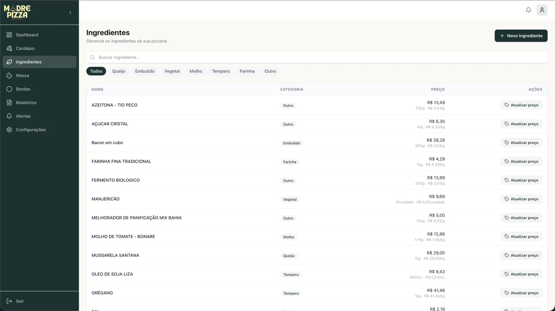Go to Cardápio in the sidebar
The image size is (555, 311).
coord(25,48)
